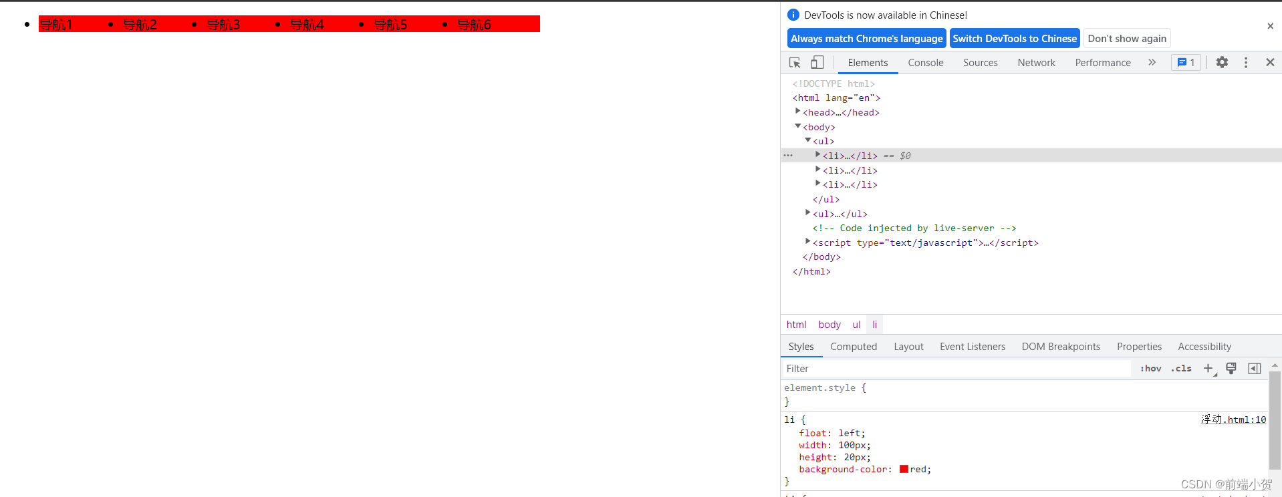Select body in the breadcrumb bar

[x=829, y=324]
